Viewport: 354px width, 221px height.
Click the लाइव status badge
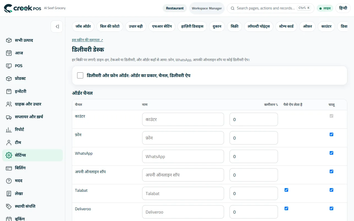(x=325, y=8)
